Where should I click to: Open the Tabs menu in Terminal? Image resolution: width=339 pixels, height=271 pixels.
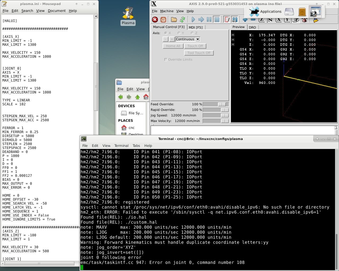136,146
